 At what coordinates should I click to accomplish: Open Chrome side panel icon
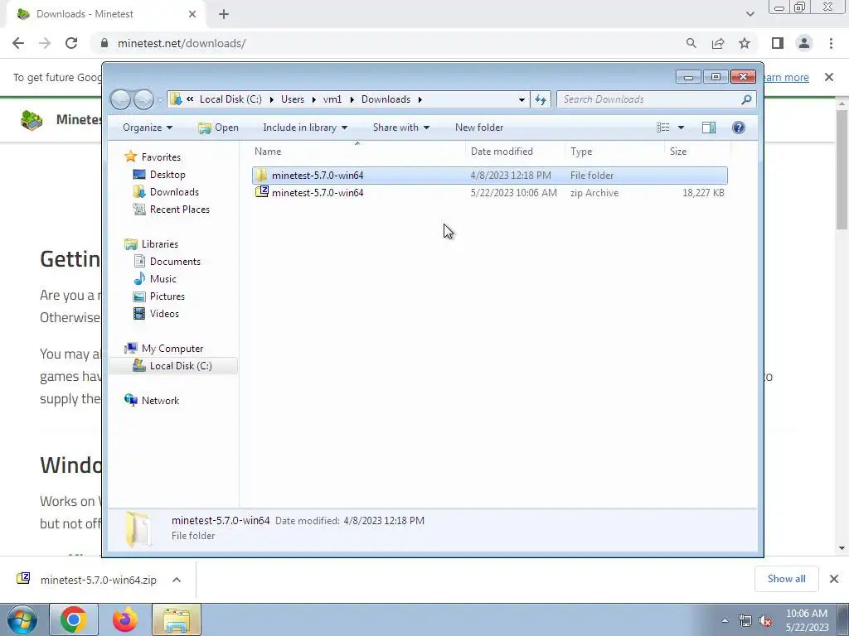(778, 43)
